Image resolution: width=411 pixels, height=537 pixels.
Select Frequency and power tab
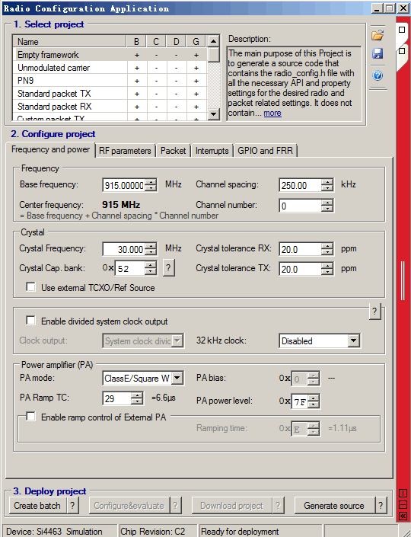[x=51, y=149]
